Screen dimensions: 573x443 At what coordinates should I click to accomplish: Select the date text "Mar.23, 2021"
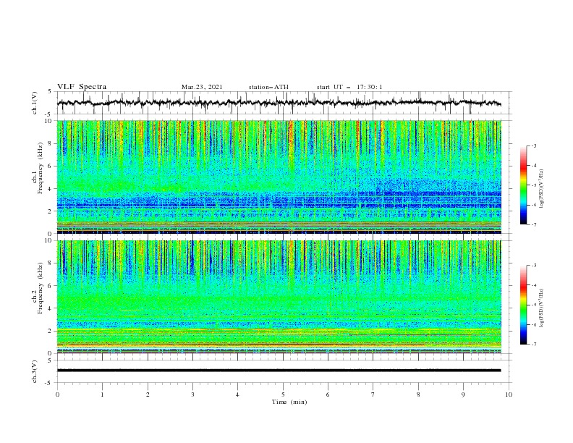click(202, 87)
